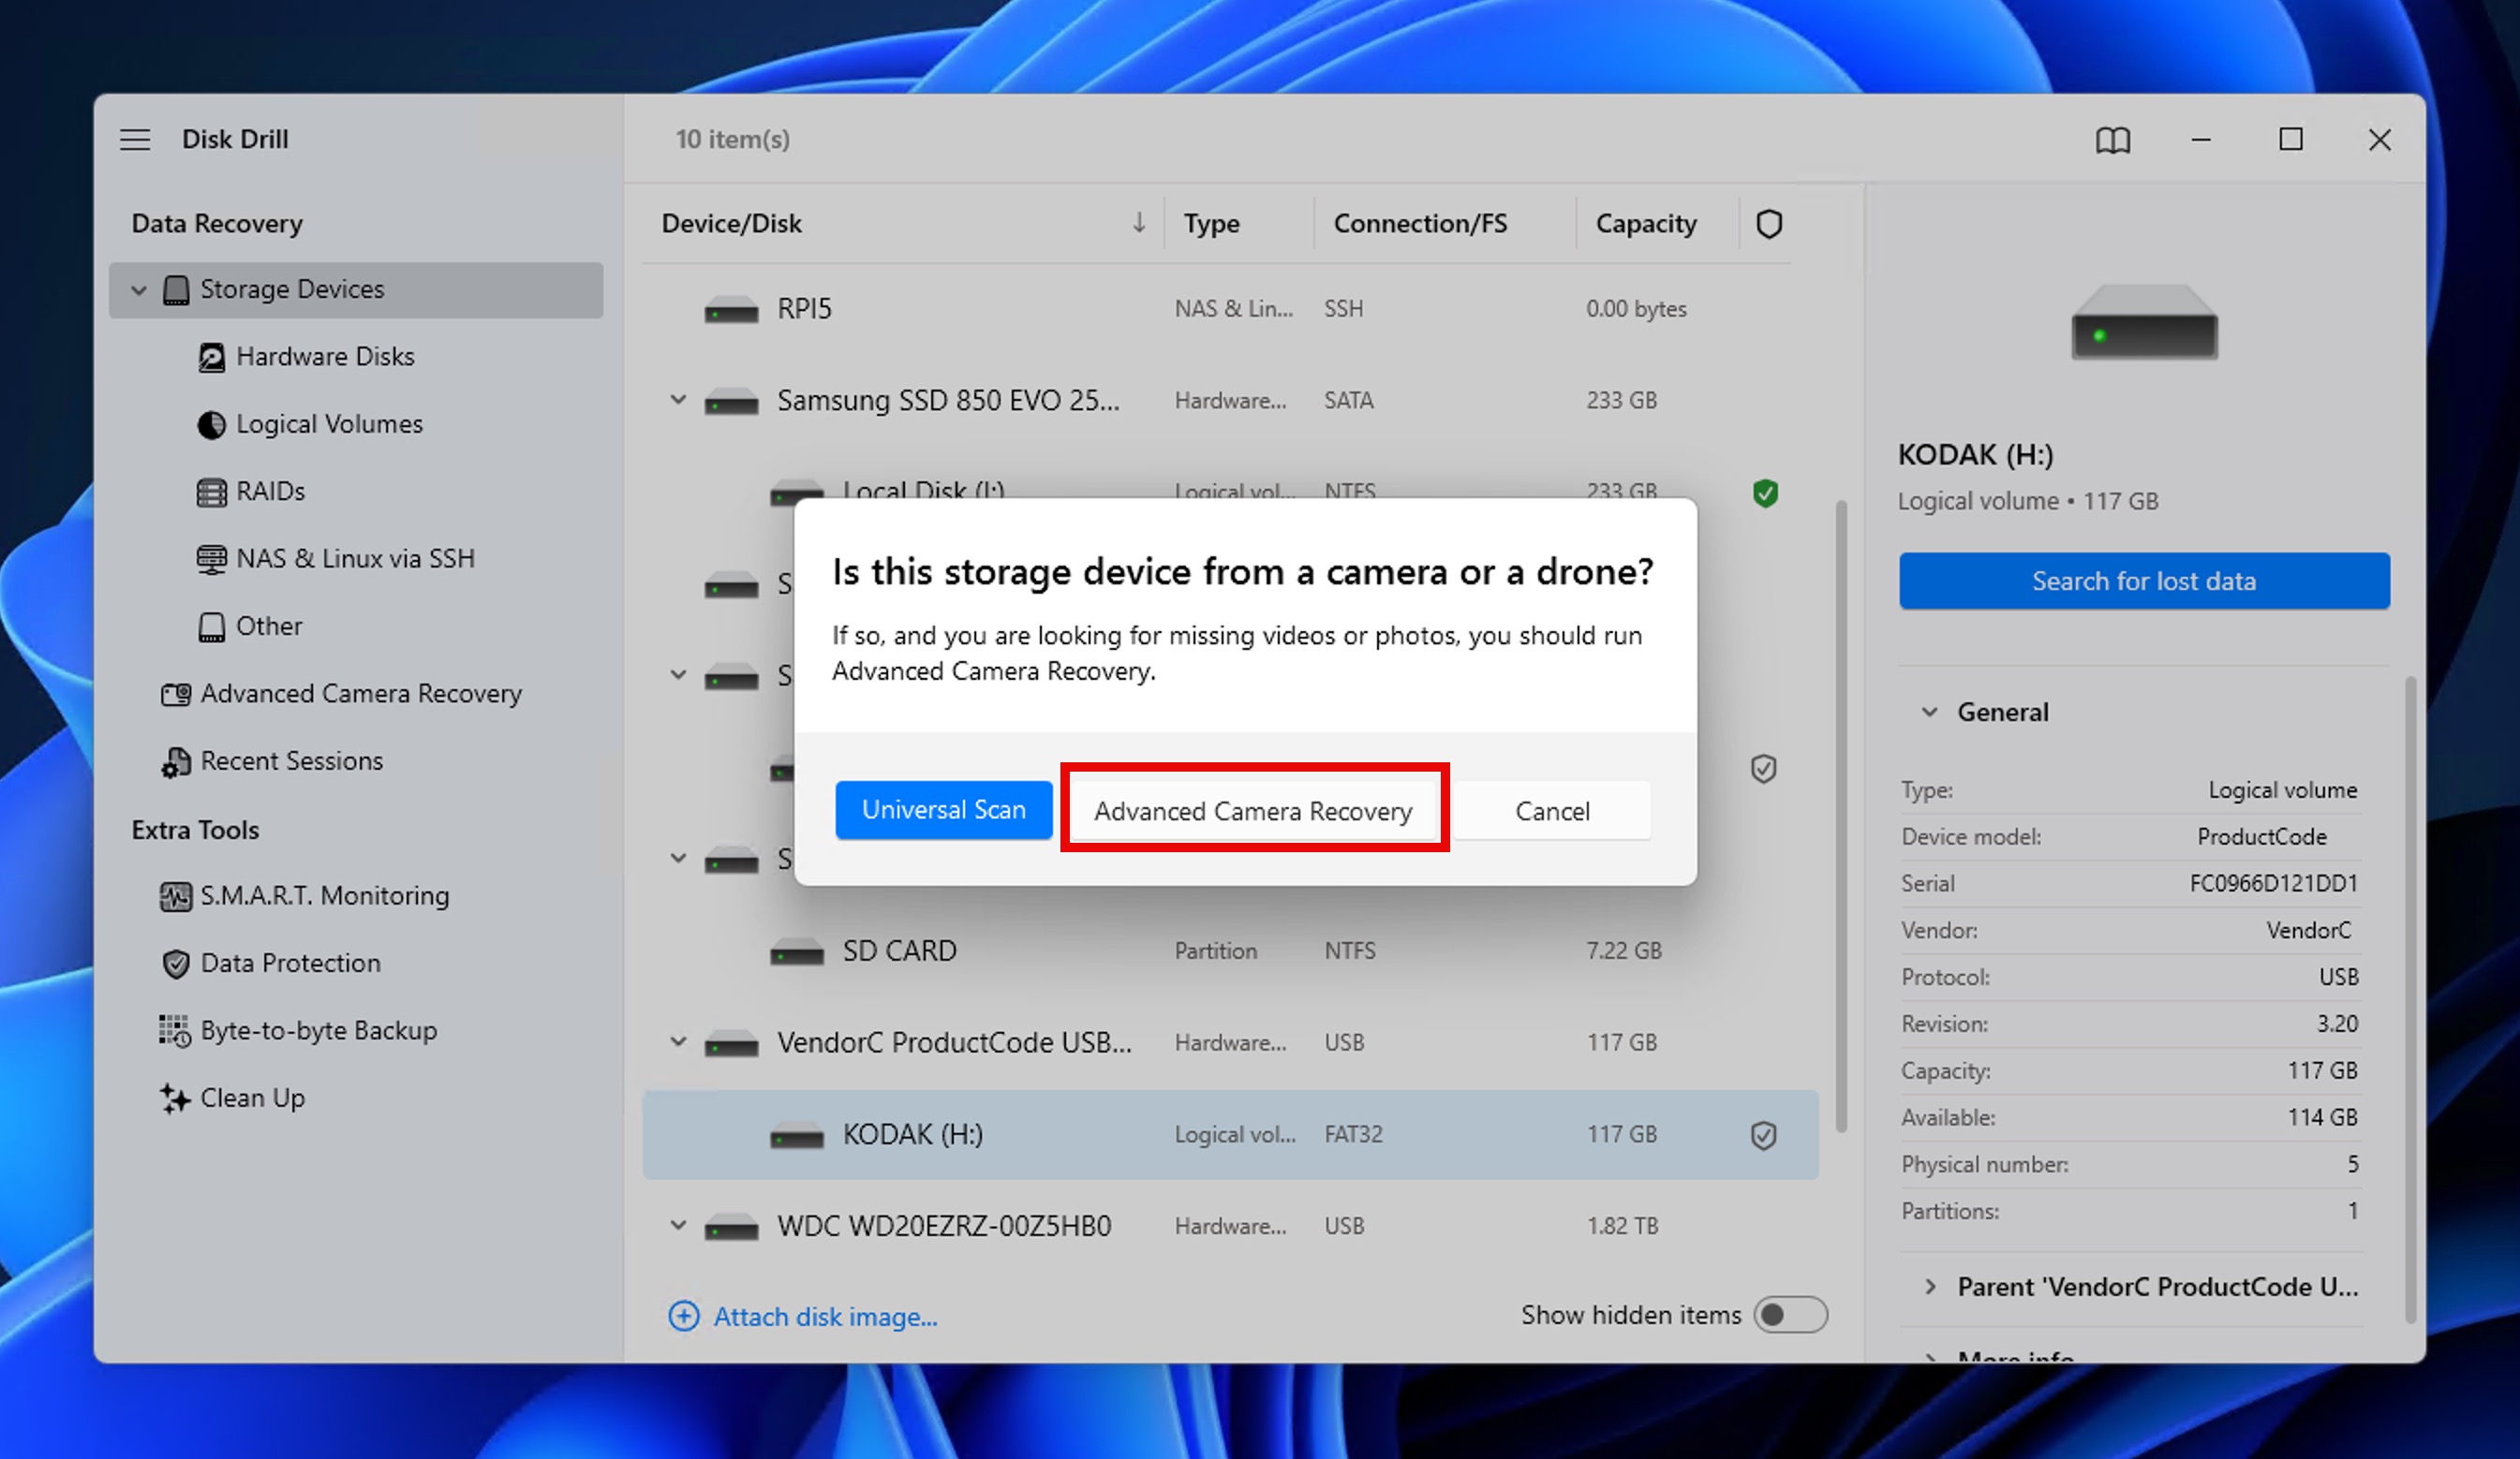The image size is (2520, 1459).
Task: Toggle the Show hidden items switch
Action: [x=1790, y=1314]
